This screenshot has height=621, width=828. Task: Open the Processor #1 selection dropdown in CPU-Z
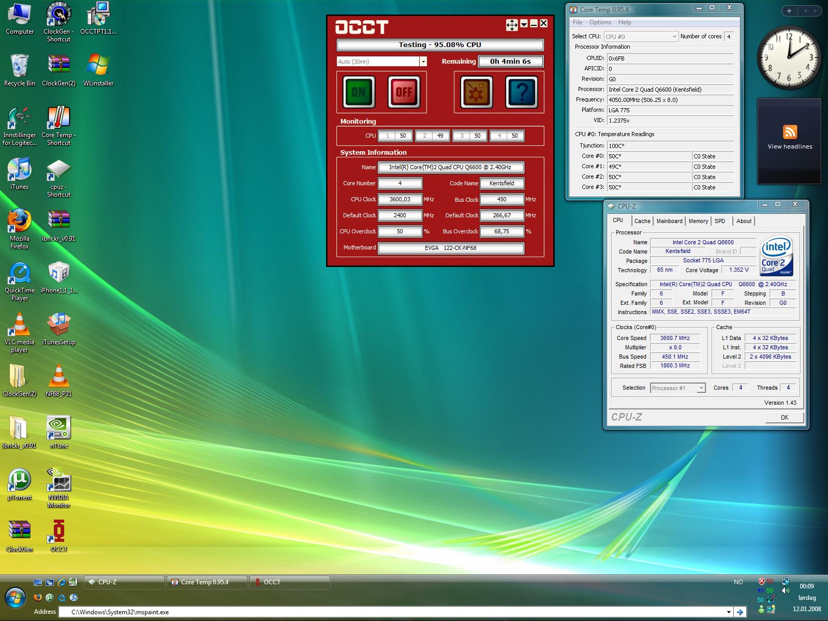click(x=677, y=388)
